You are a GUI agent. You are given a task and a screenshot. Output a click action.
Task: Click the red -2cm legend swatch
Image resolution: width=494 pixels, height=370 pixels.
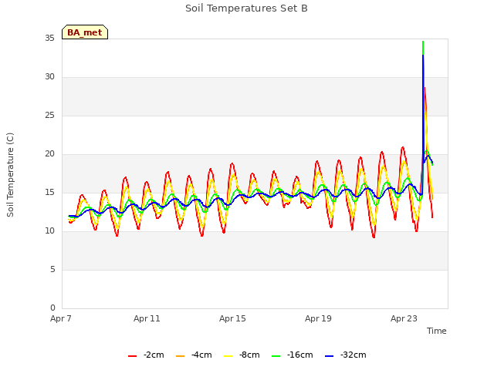(132, 356)
